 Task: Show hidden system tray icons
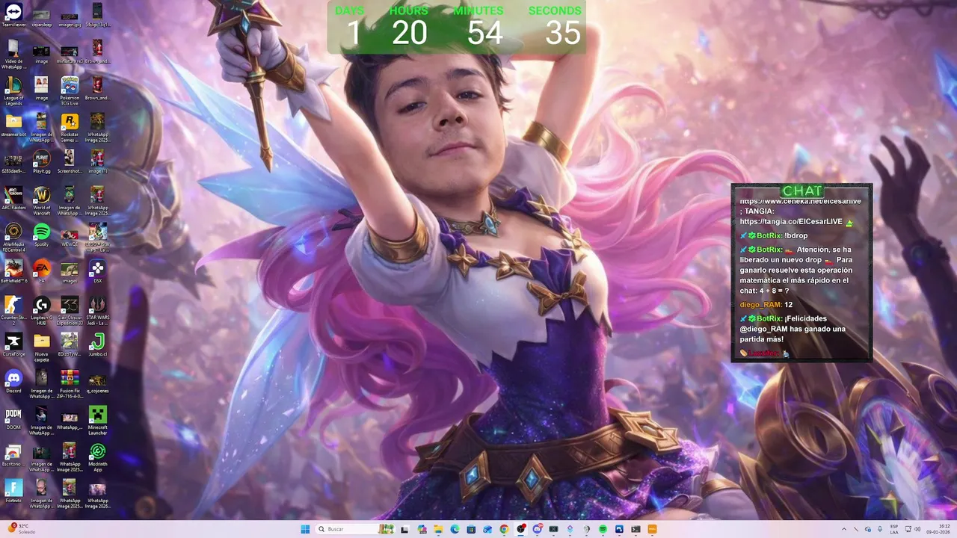[x=844, y=529]
